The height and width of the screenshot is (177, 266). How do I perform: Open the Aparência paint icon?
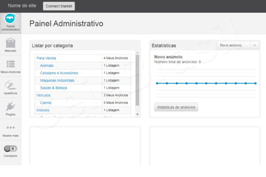pyautogui.click(x=10, y=85)
